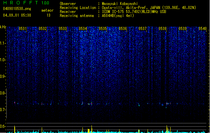210x133 pixels.
Task: Click the 0.9 kHz axis label
Action: coord(3,76)
